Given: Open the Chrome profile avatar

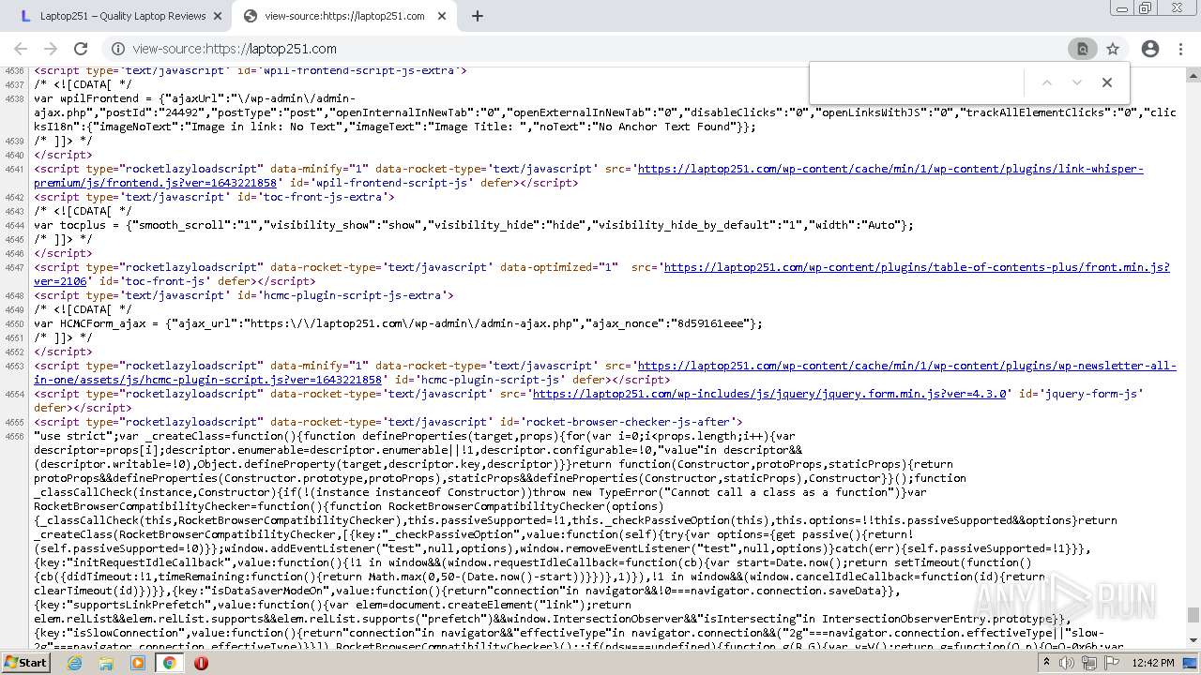Looking at the screenshot, I should coord(1150,49).
